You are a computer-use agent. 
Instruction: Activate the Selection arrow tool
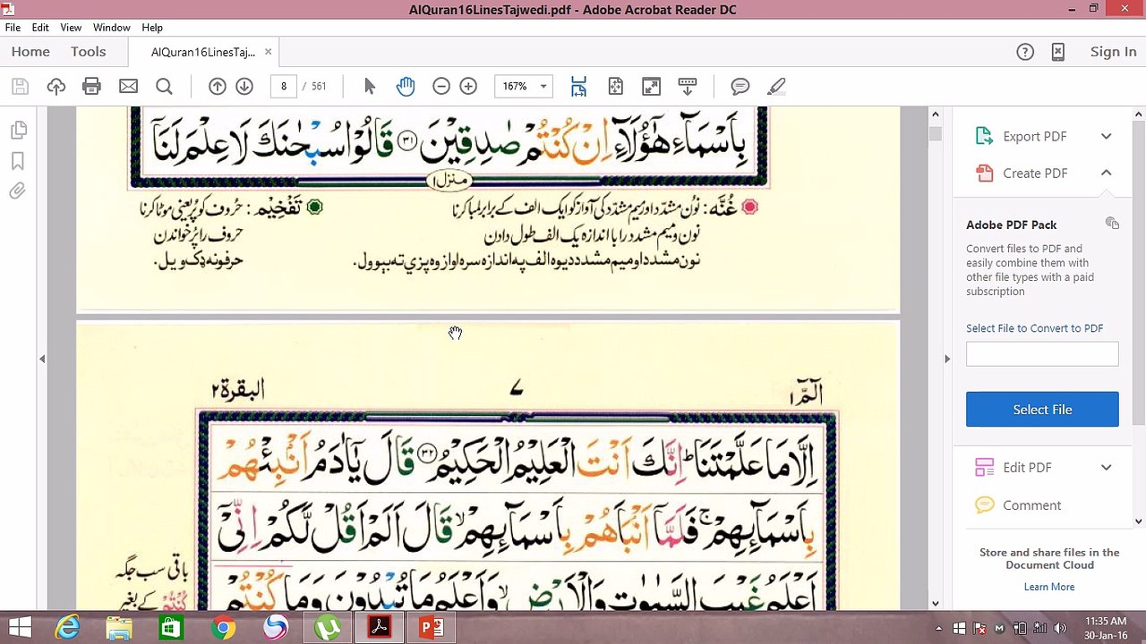(370, 86)
